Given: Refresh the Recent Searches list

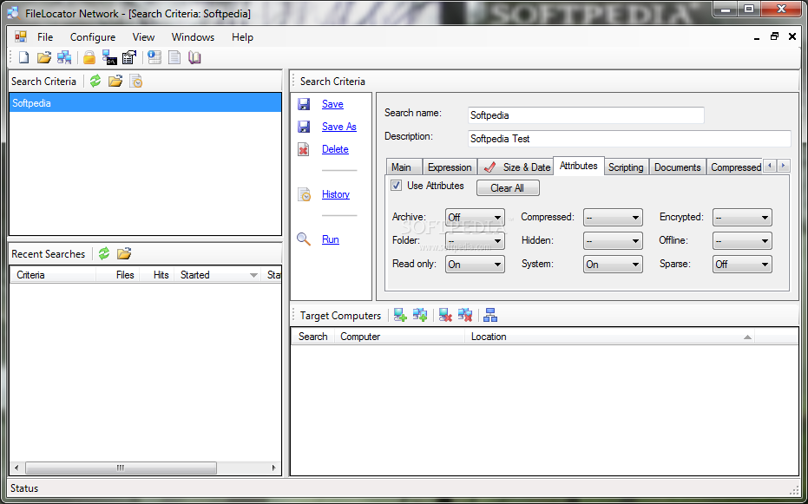Looking at the screenshot, I should click(104, 253).
